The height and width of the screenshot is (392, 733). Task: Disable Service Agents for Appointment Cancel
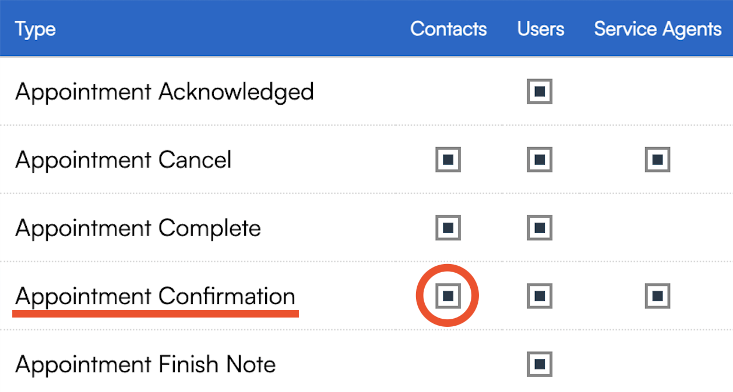(657, 160)
